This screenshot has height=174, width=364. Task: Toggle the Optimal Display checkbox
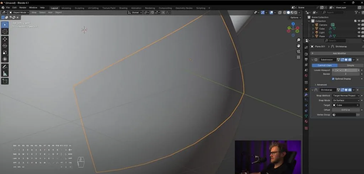333,79
